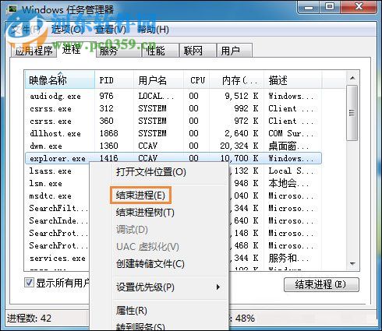Click the 结束进程(E) button at bottom right

[321, 284]
